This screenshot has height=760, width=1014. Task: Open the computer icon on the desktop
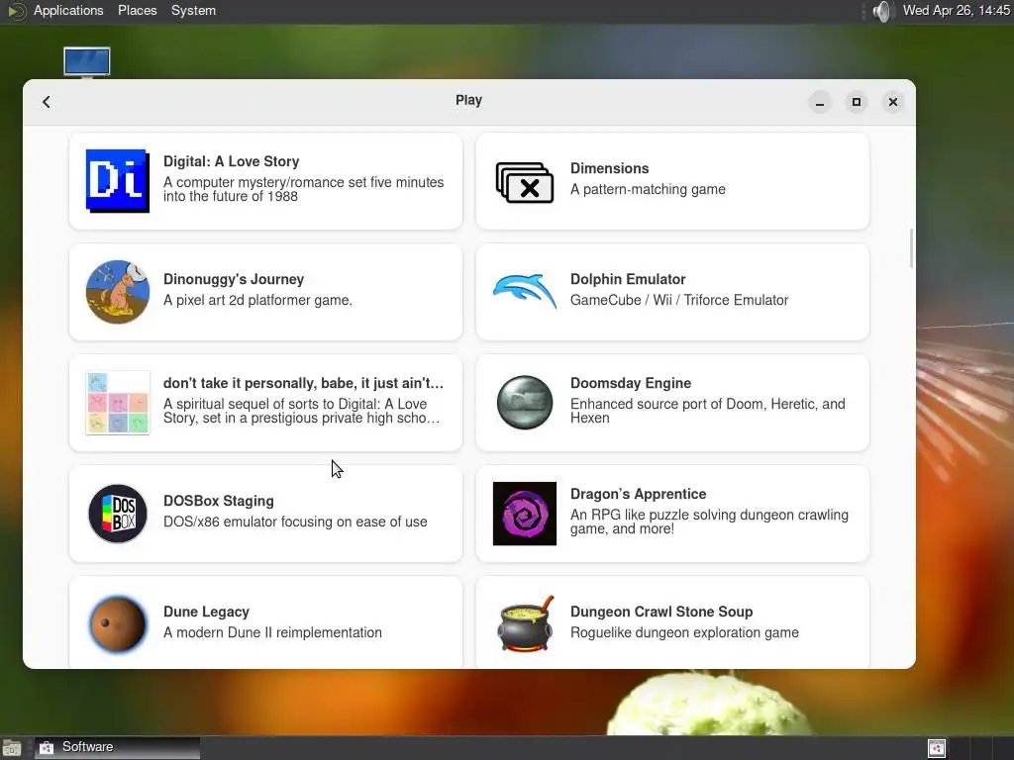point(87,62)
